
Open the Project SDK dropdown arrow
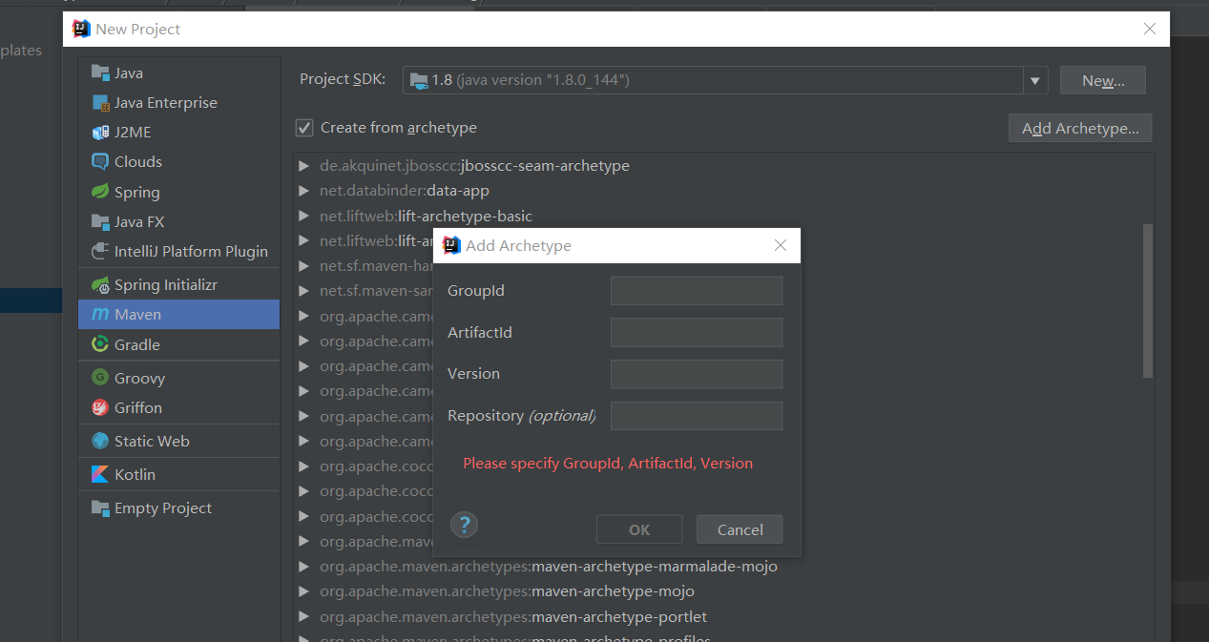click(1034, 81)
